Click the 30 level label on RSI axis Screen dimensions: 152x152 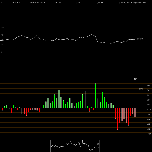coord(2,45)
